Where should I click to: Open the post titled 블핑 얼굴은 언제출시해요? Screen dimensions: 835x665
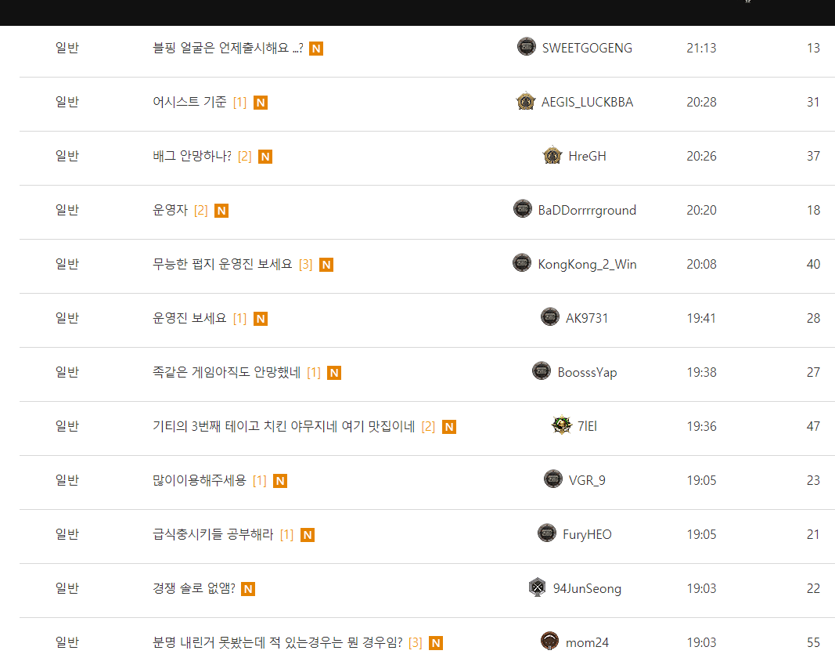coord(228,48)
